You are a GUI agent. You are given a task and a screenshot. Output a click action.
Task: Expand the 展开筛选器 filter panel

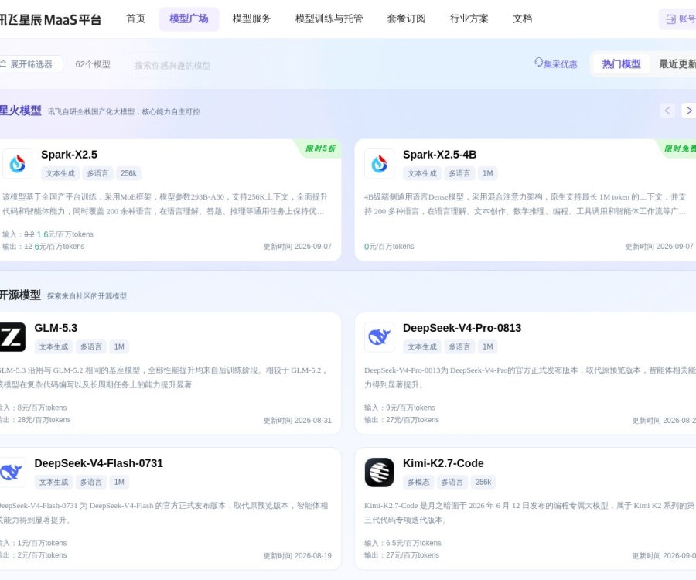[31, 64]
